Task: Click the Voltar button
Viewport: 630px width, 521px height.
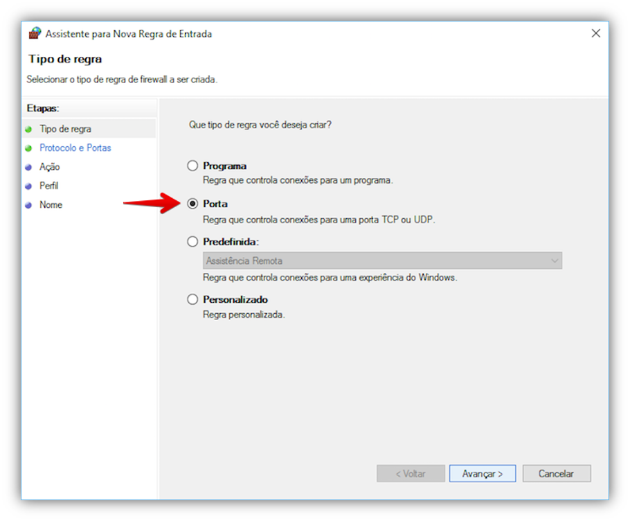Action: click(410, 474)
